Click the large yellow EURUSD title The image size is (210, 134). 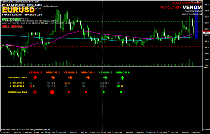click(18, 10)
